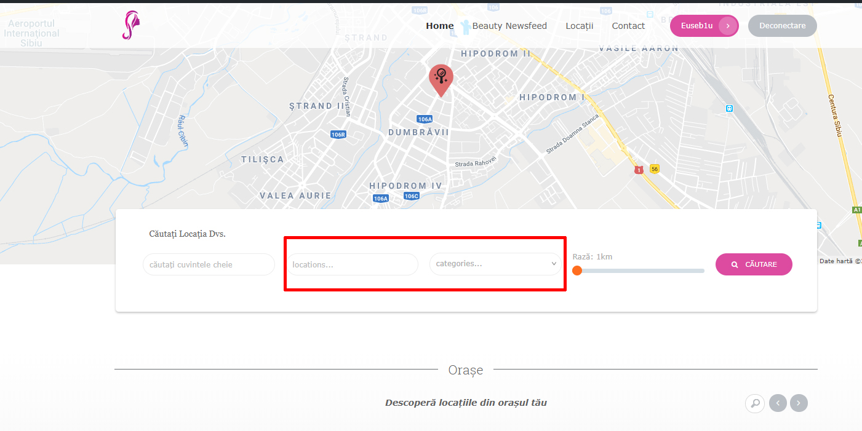
Task: Click blue figure icon beside Beauty Newsfeed
Action: [x=465, y=26]
